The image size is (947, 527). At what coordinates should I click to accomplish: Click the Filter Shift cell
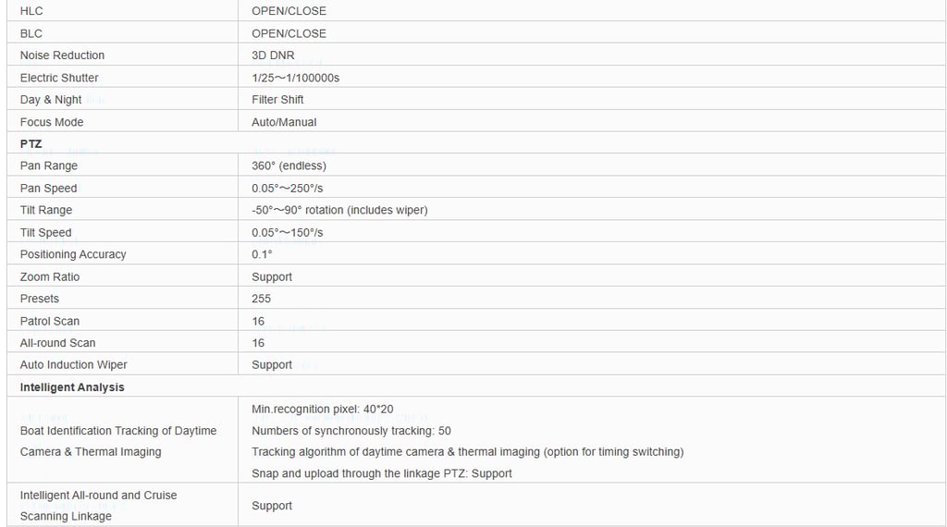pos(277,100)
